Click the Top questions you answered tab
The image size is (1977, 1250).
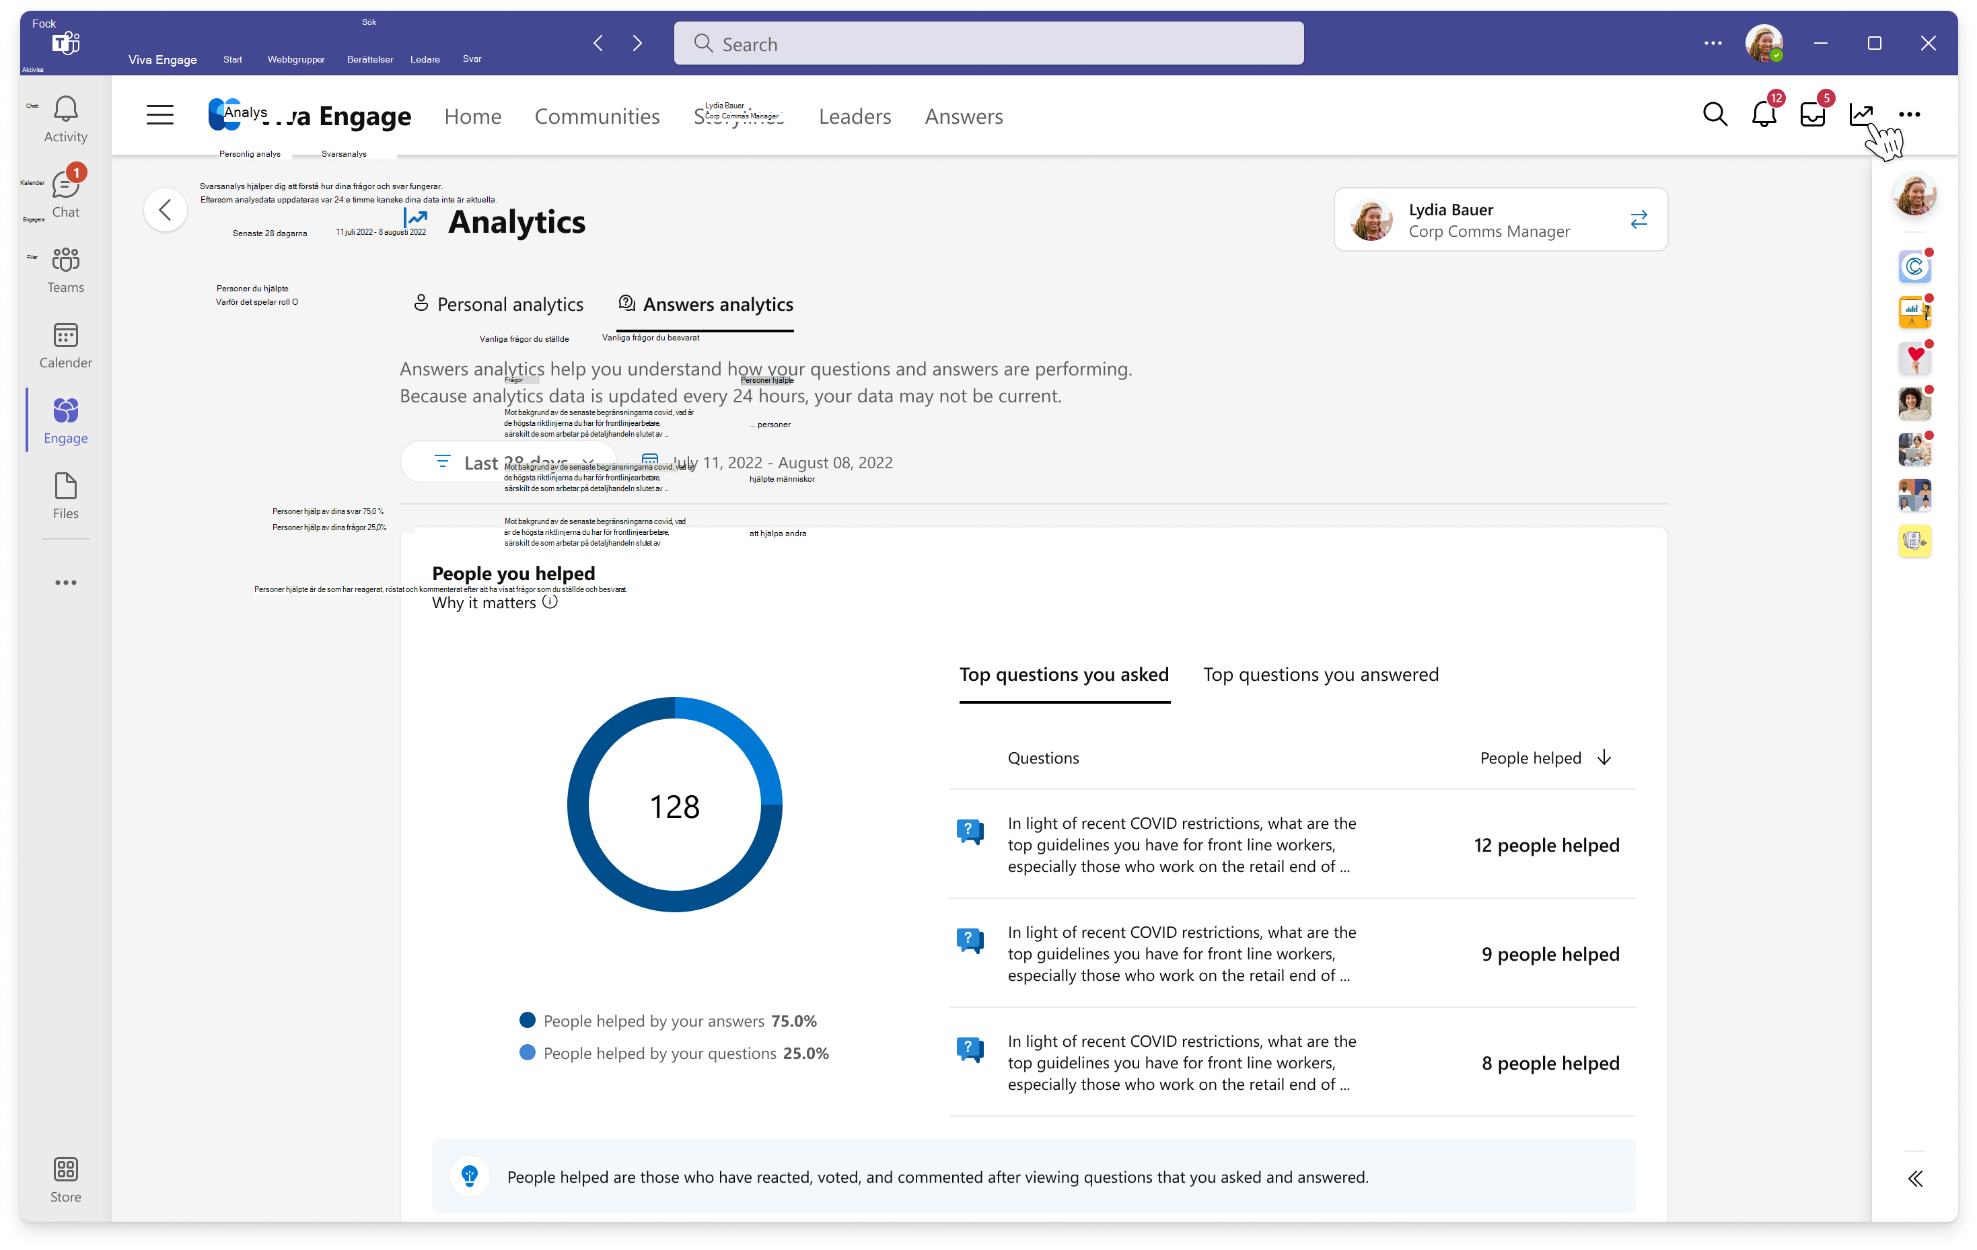[1322, 673]
